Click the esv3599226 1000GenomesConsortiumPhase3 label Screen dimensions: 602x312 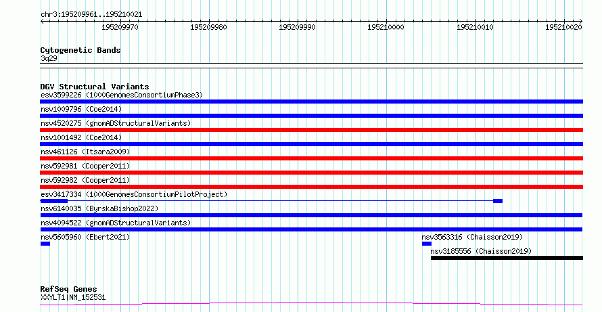(x=122, y=95)
